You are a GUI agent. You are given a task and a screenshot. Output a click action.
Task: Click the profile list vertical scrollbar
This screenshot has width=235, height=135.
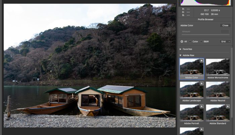[232, 82]
